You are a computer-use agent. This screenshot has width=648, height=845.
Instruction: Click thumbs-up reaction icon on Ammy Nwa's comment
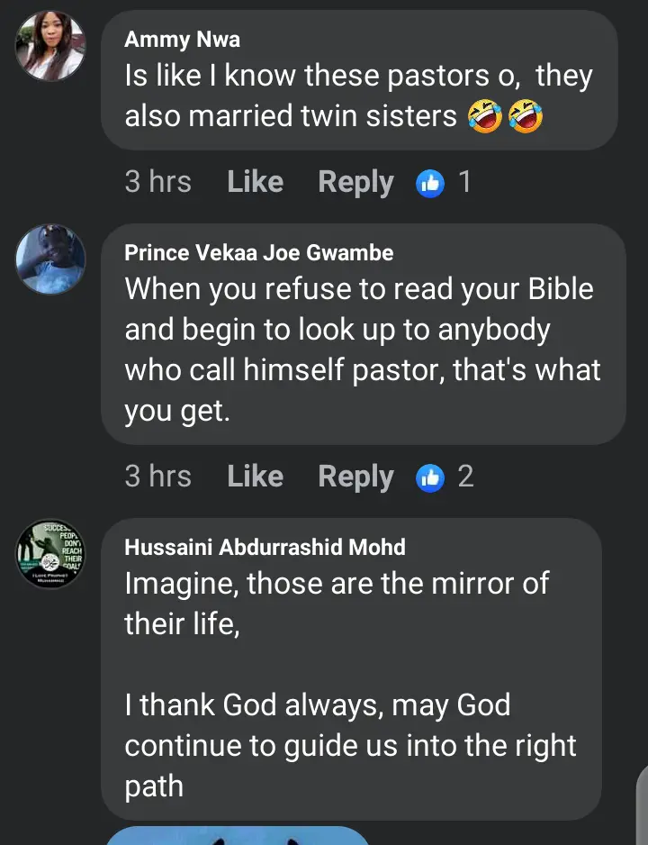tap(431, 183)
